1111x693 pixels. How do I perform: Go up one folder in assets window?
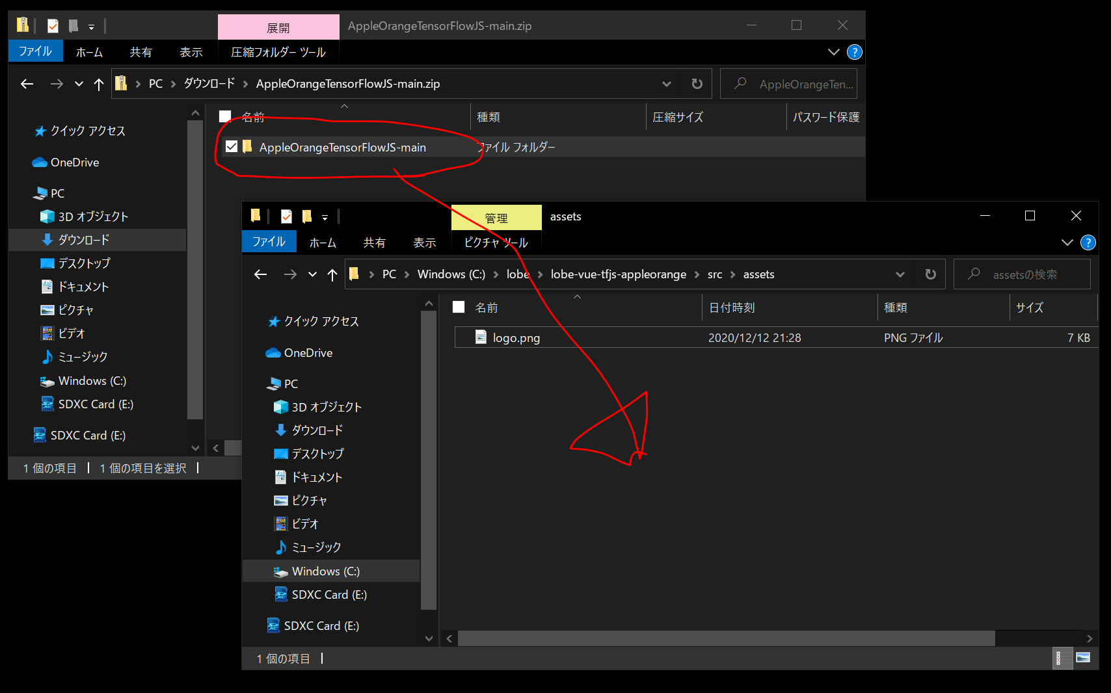332,274
